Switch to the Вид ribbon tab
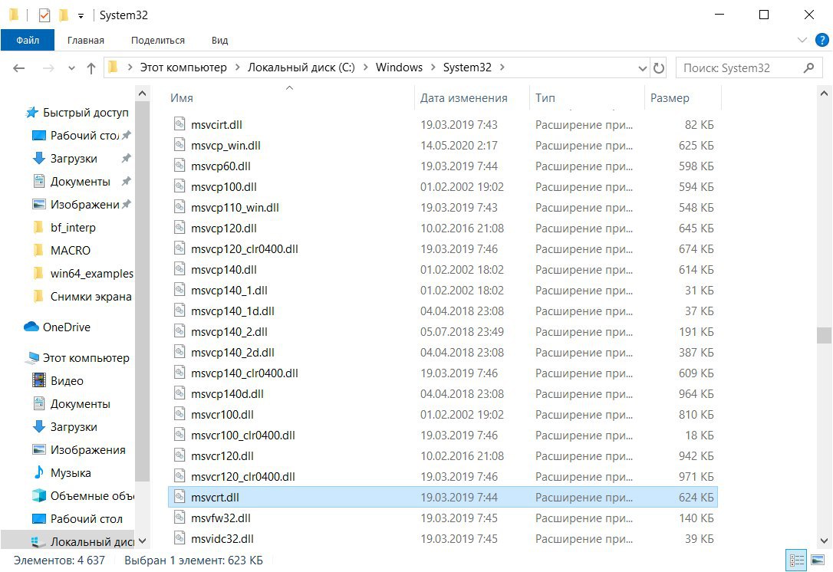The image size is (833, 572). tap(219, 41)
